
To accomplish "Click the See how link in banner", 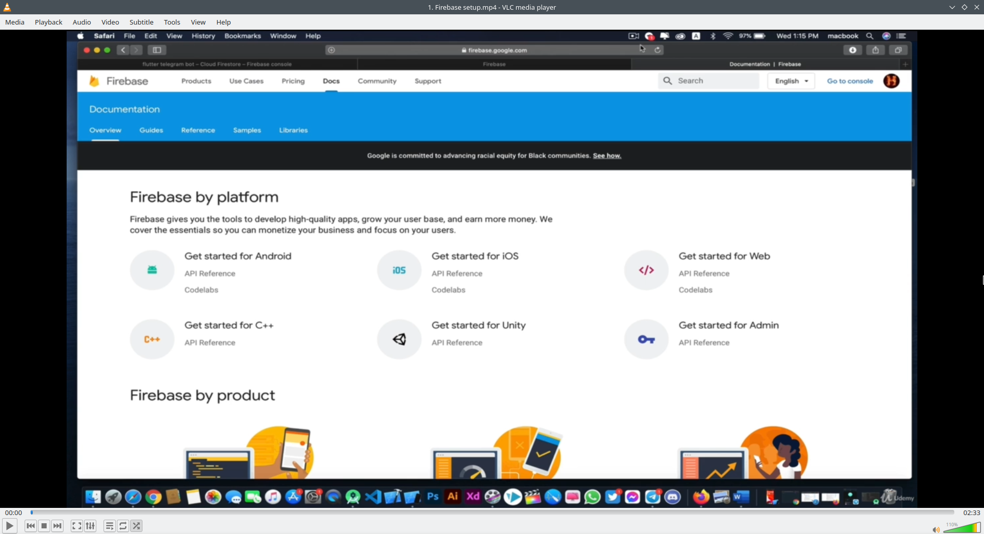I will 607,156.
